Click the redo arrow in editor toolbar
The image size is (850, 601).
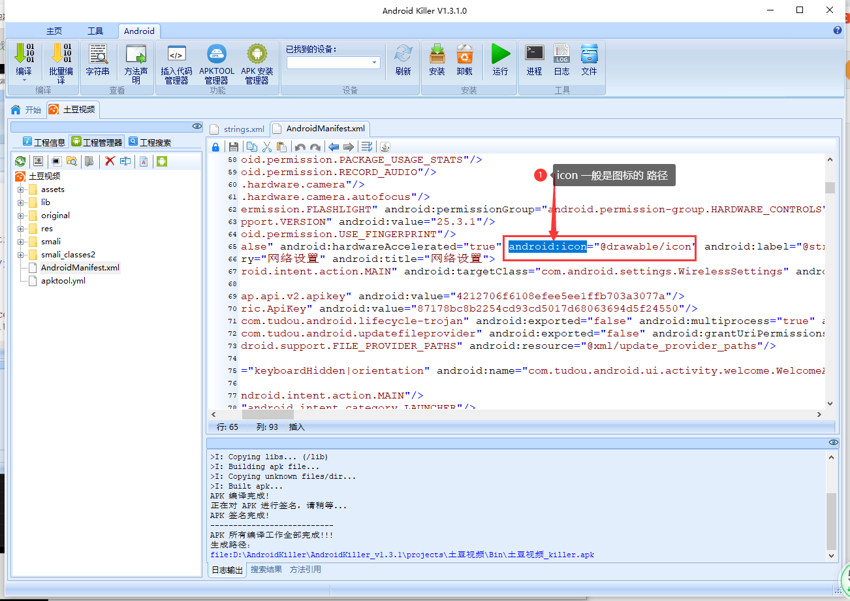(315, 147)
